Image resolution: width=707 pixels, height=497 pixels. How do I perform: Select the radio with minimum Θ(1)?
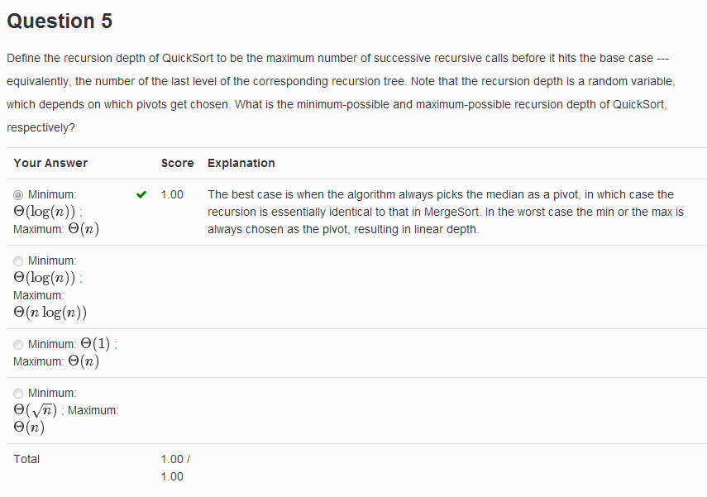pyautogui.click(x=18, y=345)
